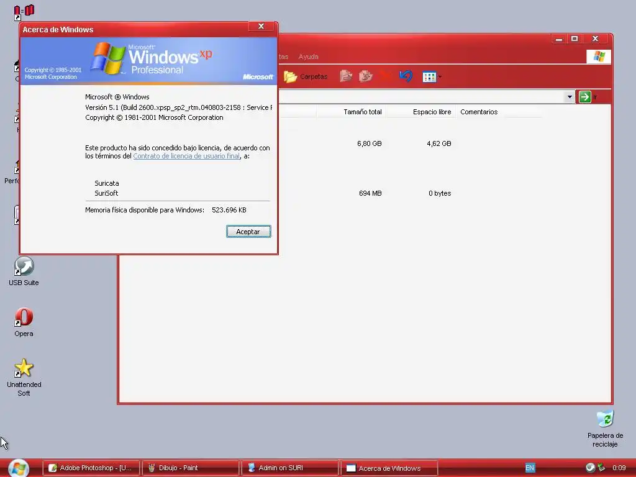Select the 694 MB total size cell

click(x=370, y=194)
